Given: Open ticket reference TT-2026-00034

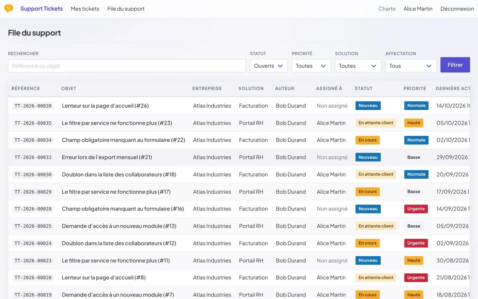Looking at the screenshot, I should coord(33,140).
